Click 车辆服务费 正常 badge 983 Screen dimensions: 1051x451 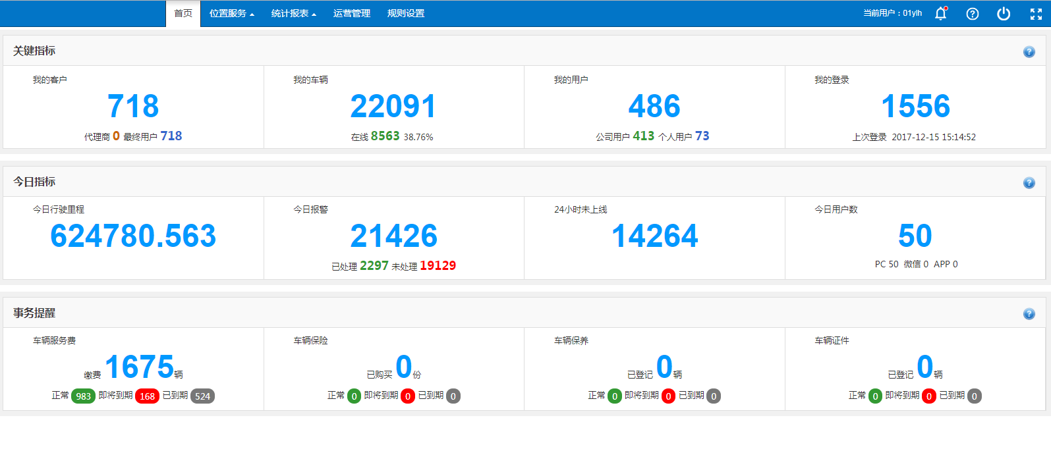(x=83, y=396)
